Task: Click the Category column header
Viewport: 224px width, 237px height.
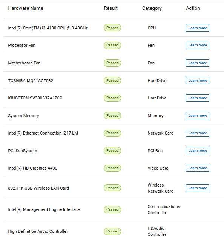Action: pos(152,8)
